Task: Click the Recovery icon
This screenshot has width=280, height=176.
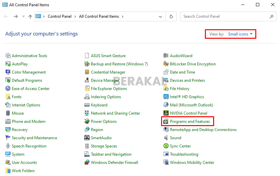Action: (x=8, y=130)
